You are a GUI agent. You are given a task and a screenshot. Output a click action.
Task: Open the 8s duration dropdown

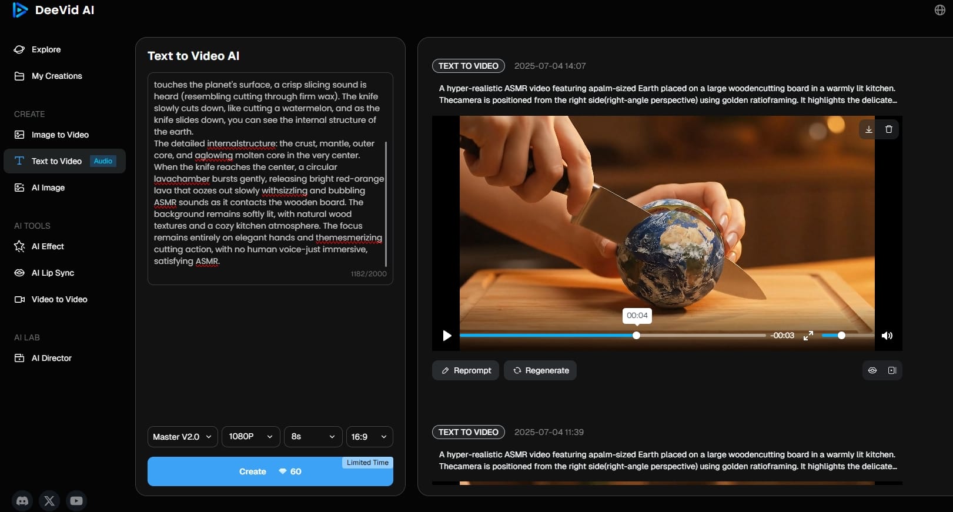click(x=313, y=437)
